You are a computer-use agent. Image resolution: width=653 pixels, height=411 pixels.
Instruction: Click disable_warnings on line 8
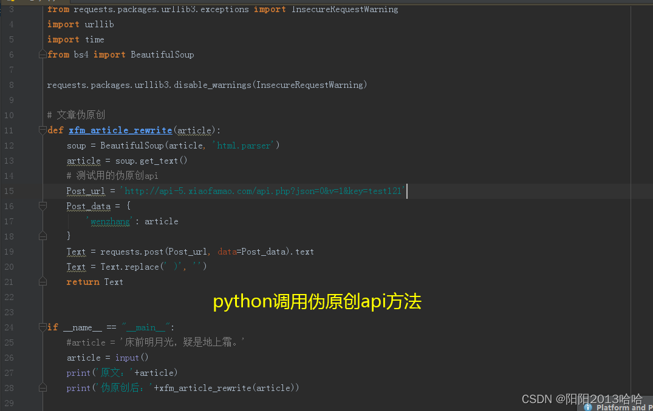213,85
